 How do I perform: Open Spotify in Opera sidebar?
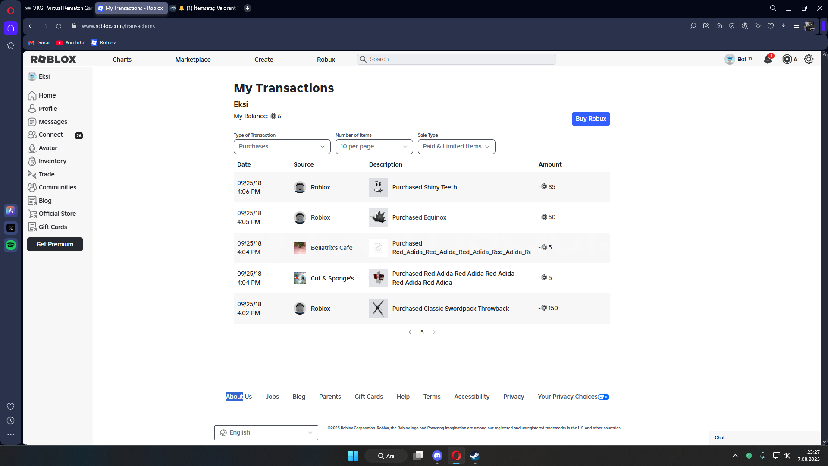click(x=11, y=245)
